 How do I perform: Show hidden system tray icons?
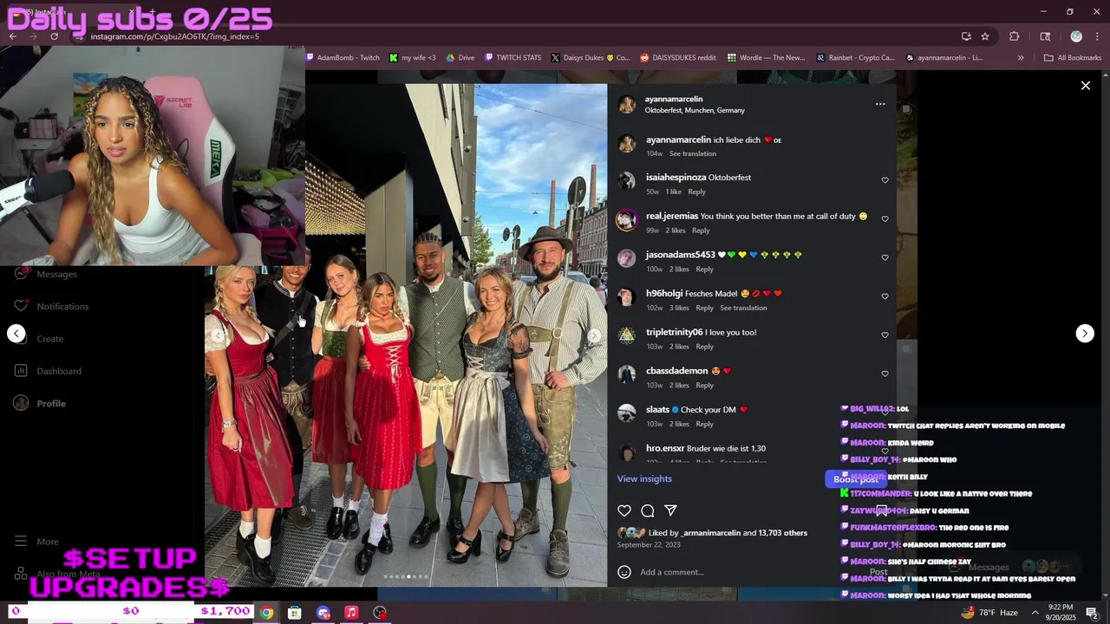click(1035, 613)
